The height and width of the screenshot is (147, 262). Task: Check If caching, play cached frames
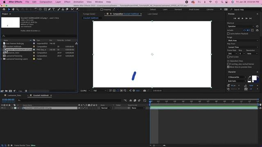tap(228, 64)
